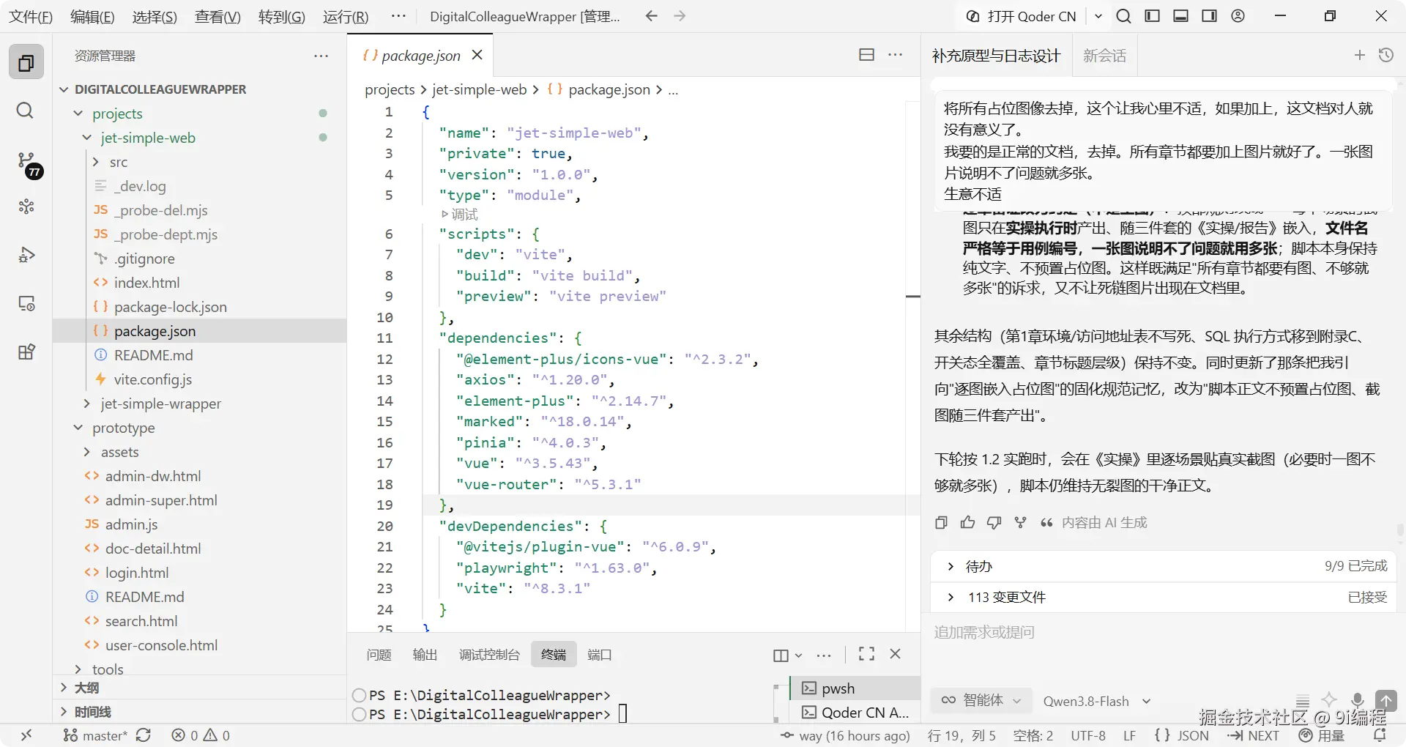1406x747 pixels.
Task: Click master* branch in status bar
Action: pos(95,735)
